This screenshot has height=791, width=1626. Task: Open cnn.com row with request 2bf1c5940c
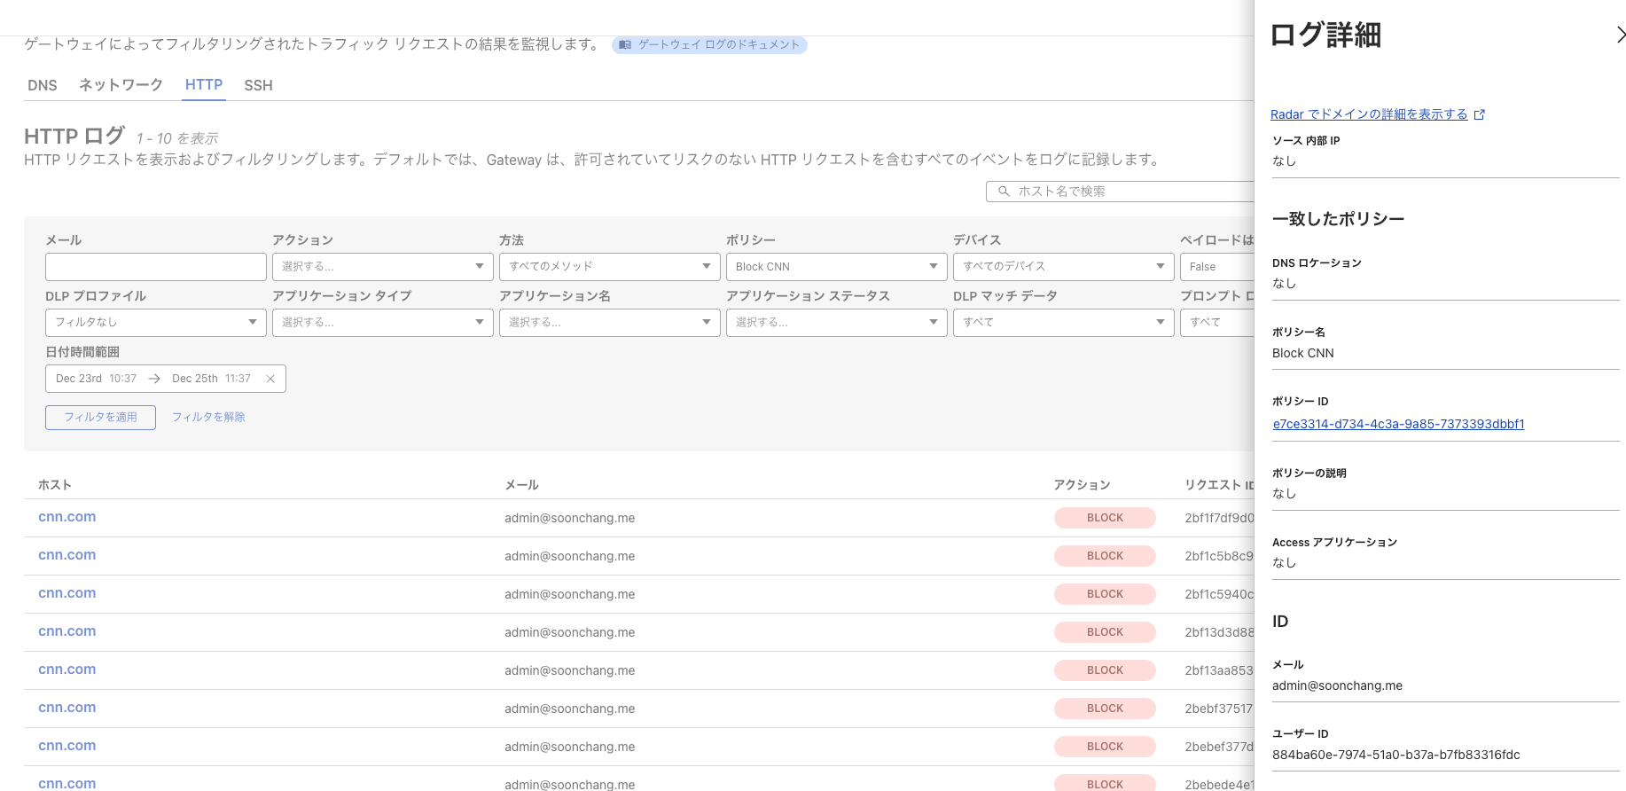pyautogui.click(x=66, y=593)
